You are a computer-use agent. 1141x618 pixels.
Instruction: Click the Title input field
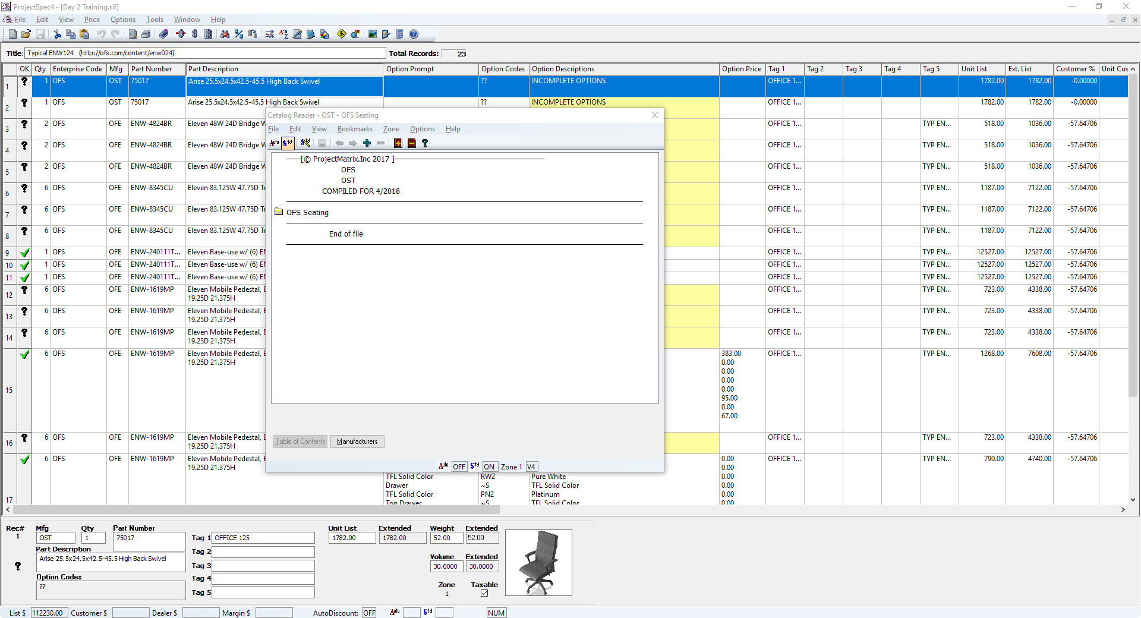point(206,53)
